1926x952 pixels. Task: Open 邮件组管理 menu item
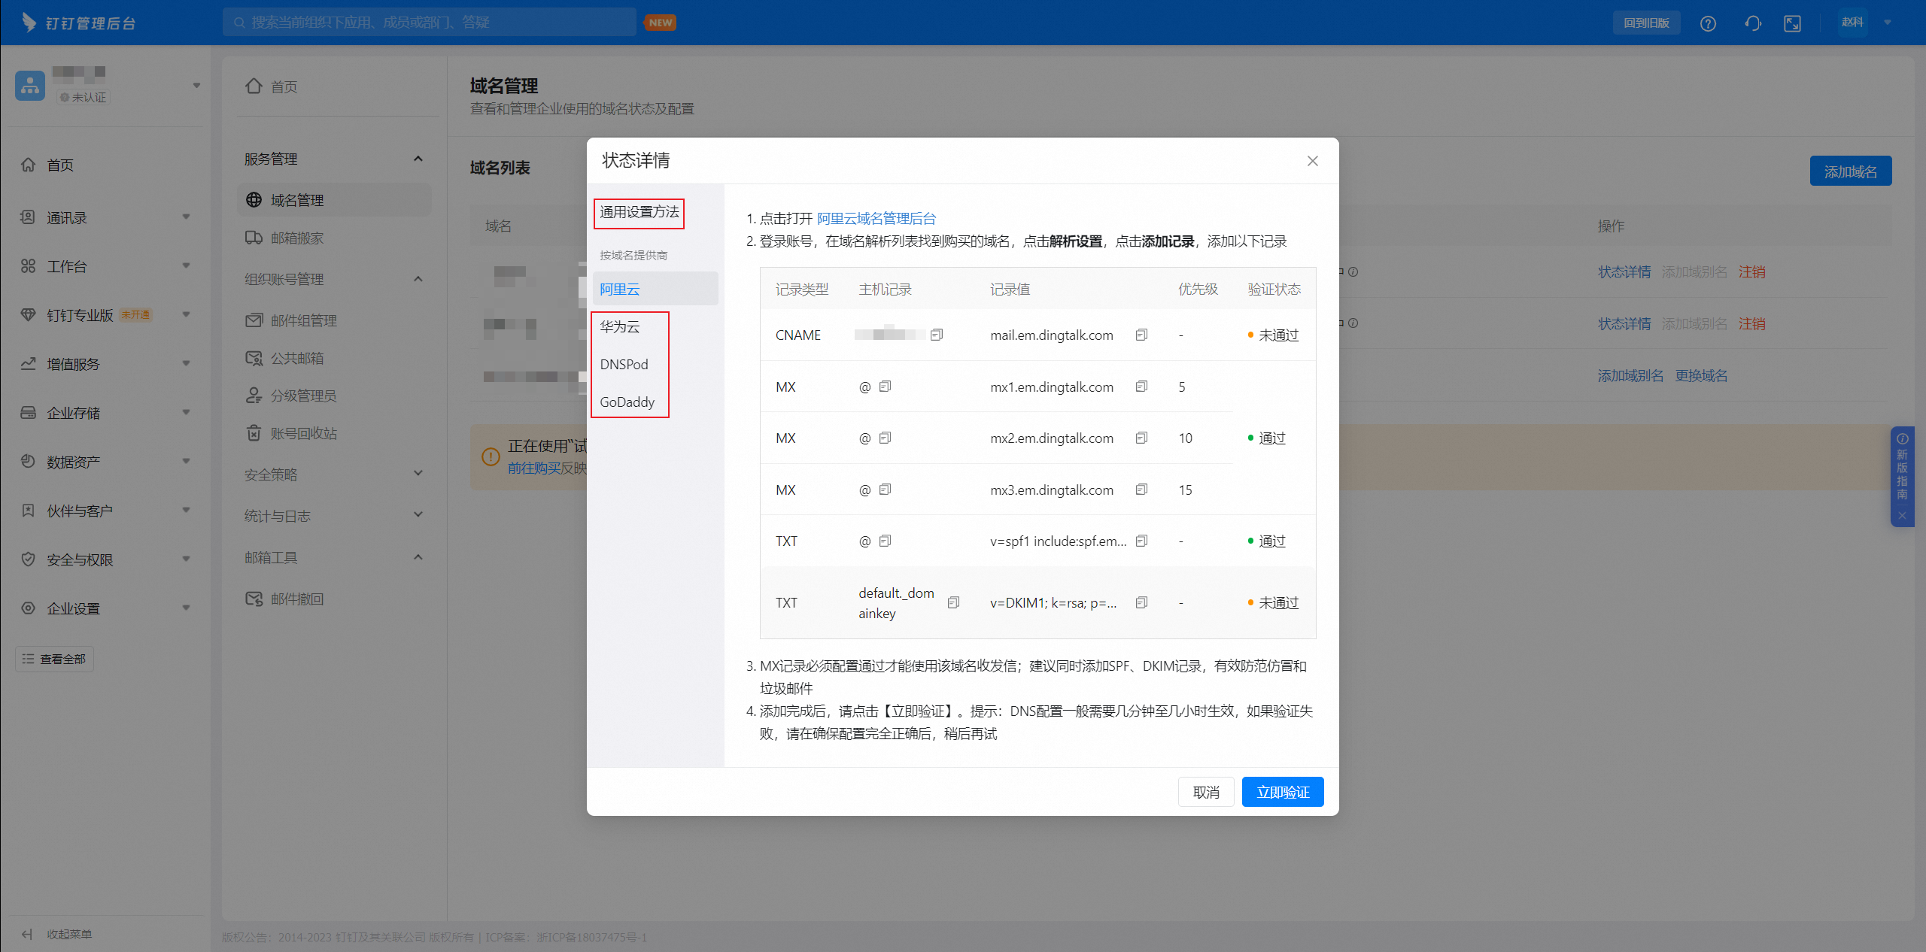point(334,320)
